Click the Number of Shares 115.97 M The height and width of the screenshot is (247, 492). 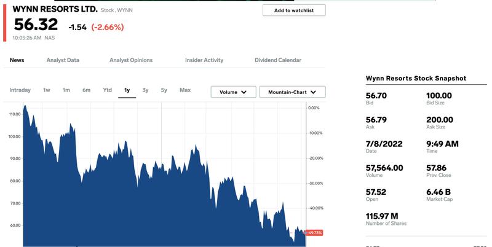pyautogui.click(x=382, y=216)
